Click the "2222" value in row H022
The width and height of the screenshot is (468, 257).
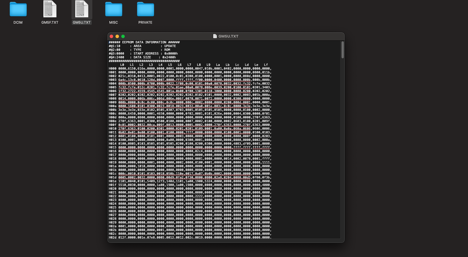pos(199,196)
